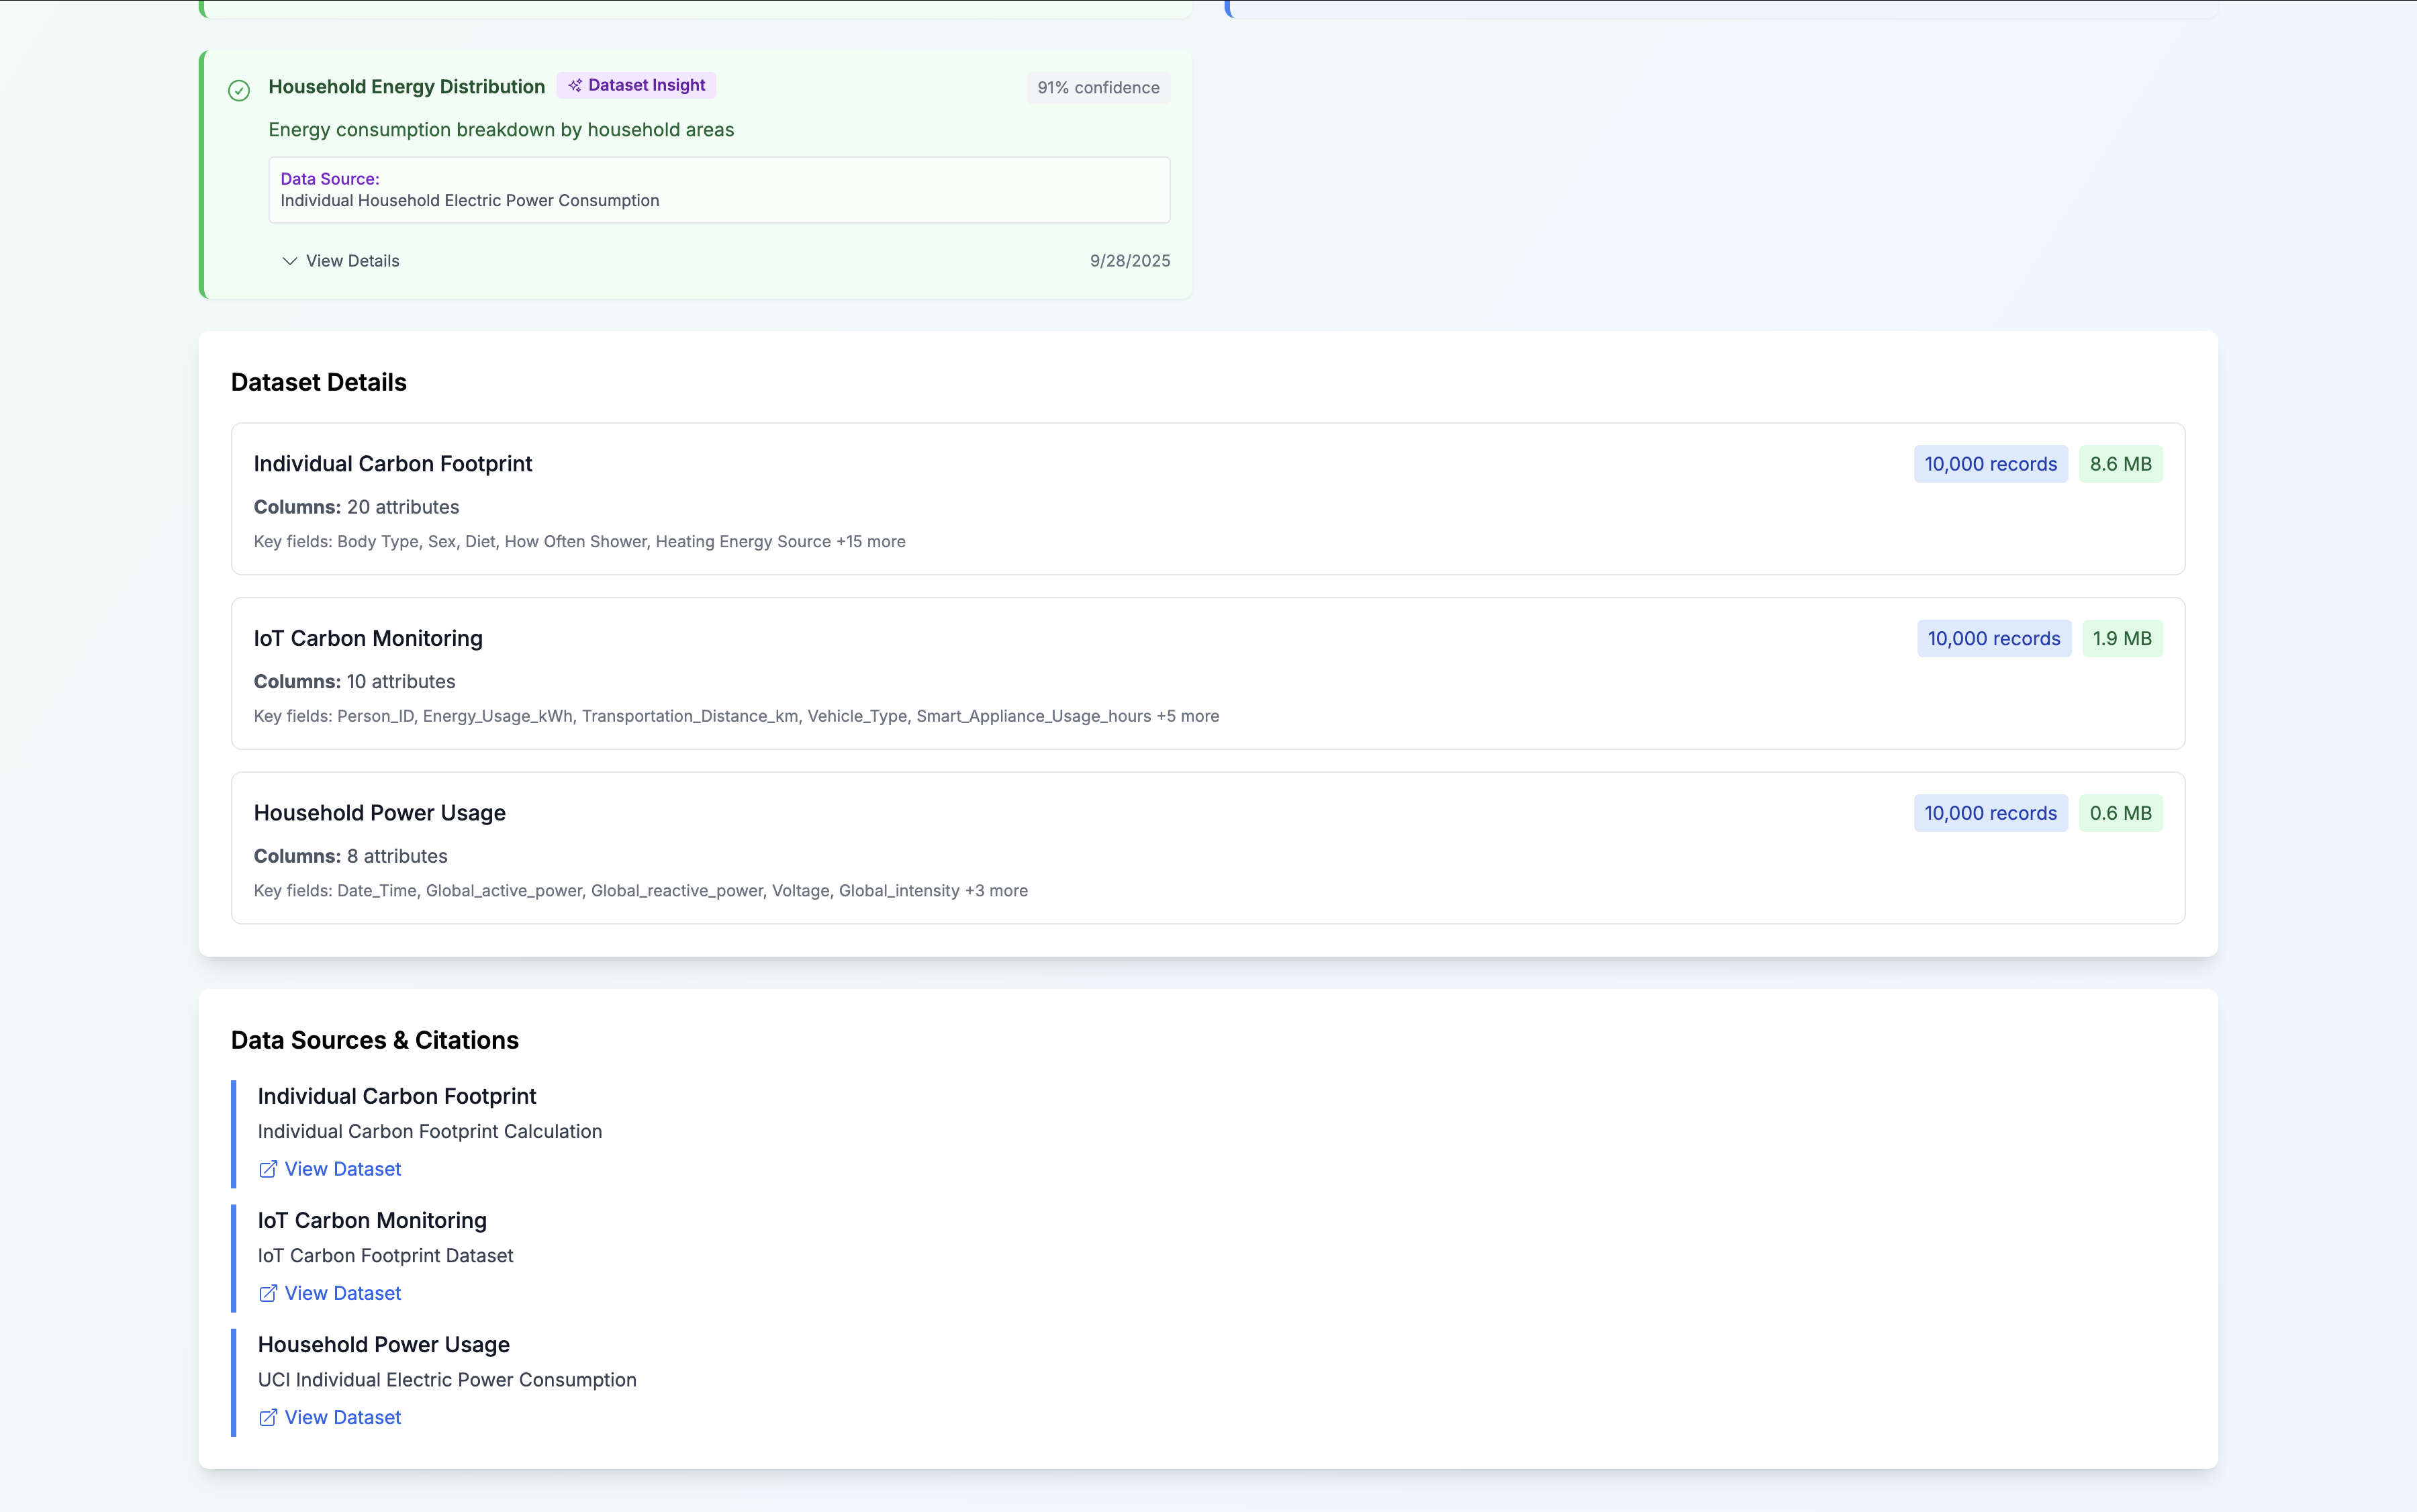Click the 8.6 MB size badge

2120,464
